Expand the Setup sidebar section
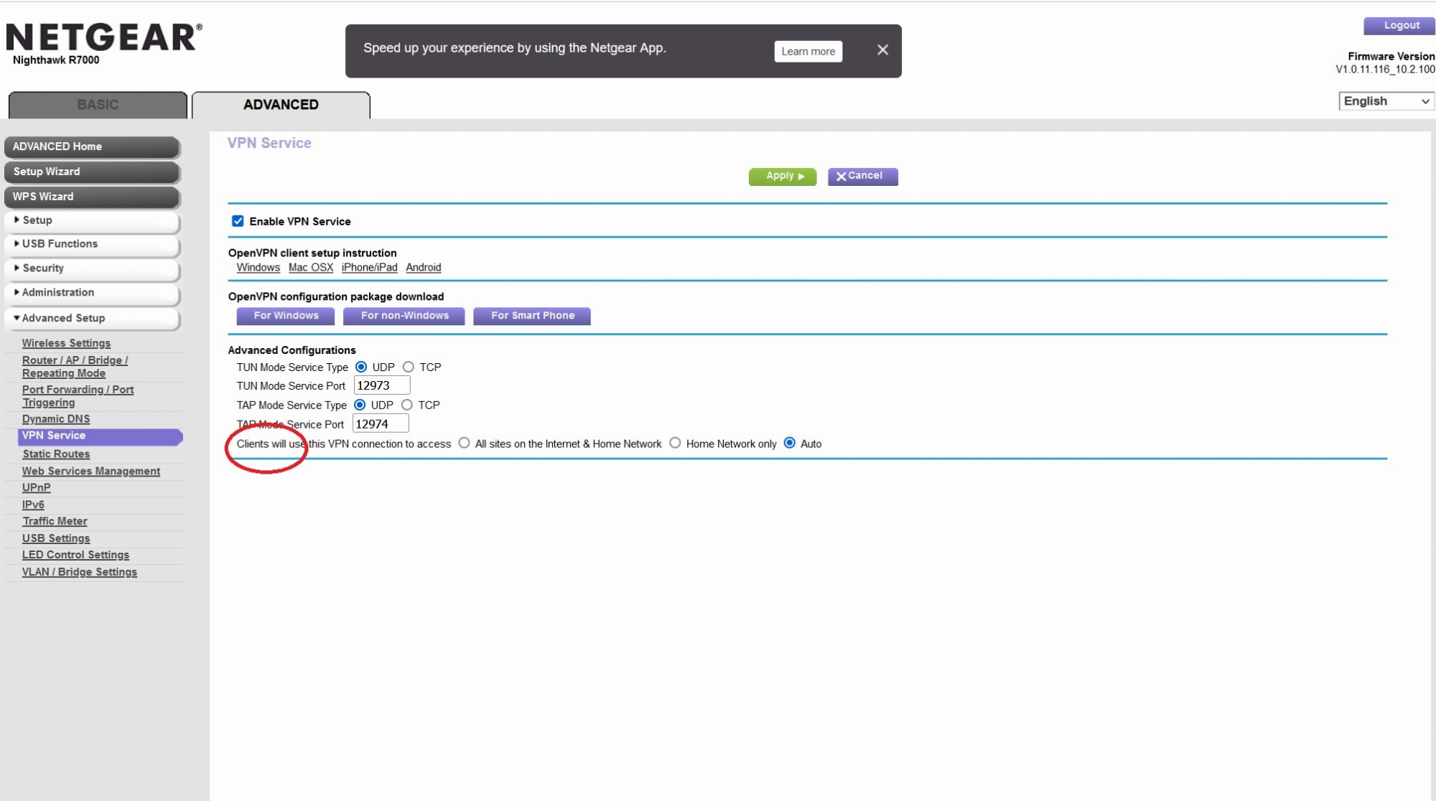Viewport: 1436px width, 801px height. point(37,220)
